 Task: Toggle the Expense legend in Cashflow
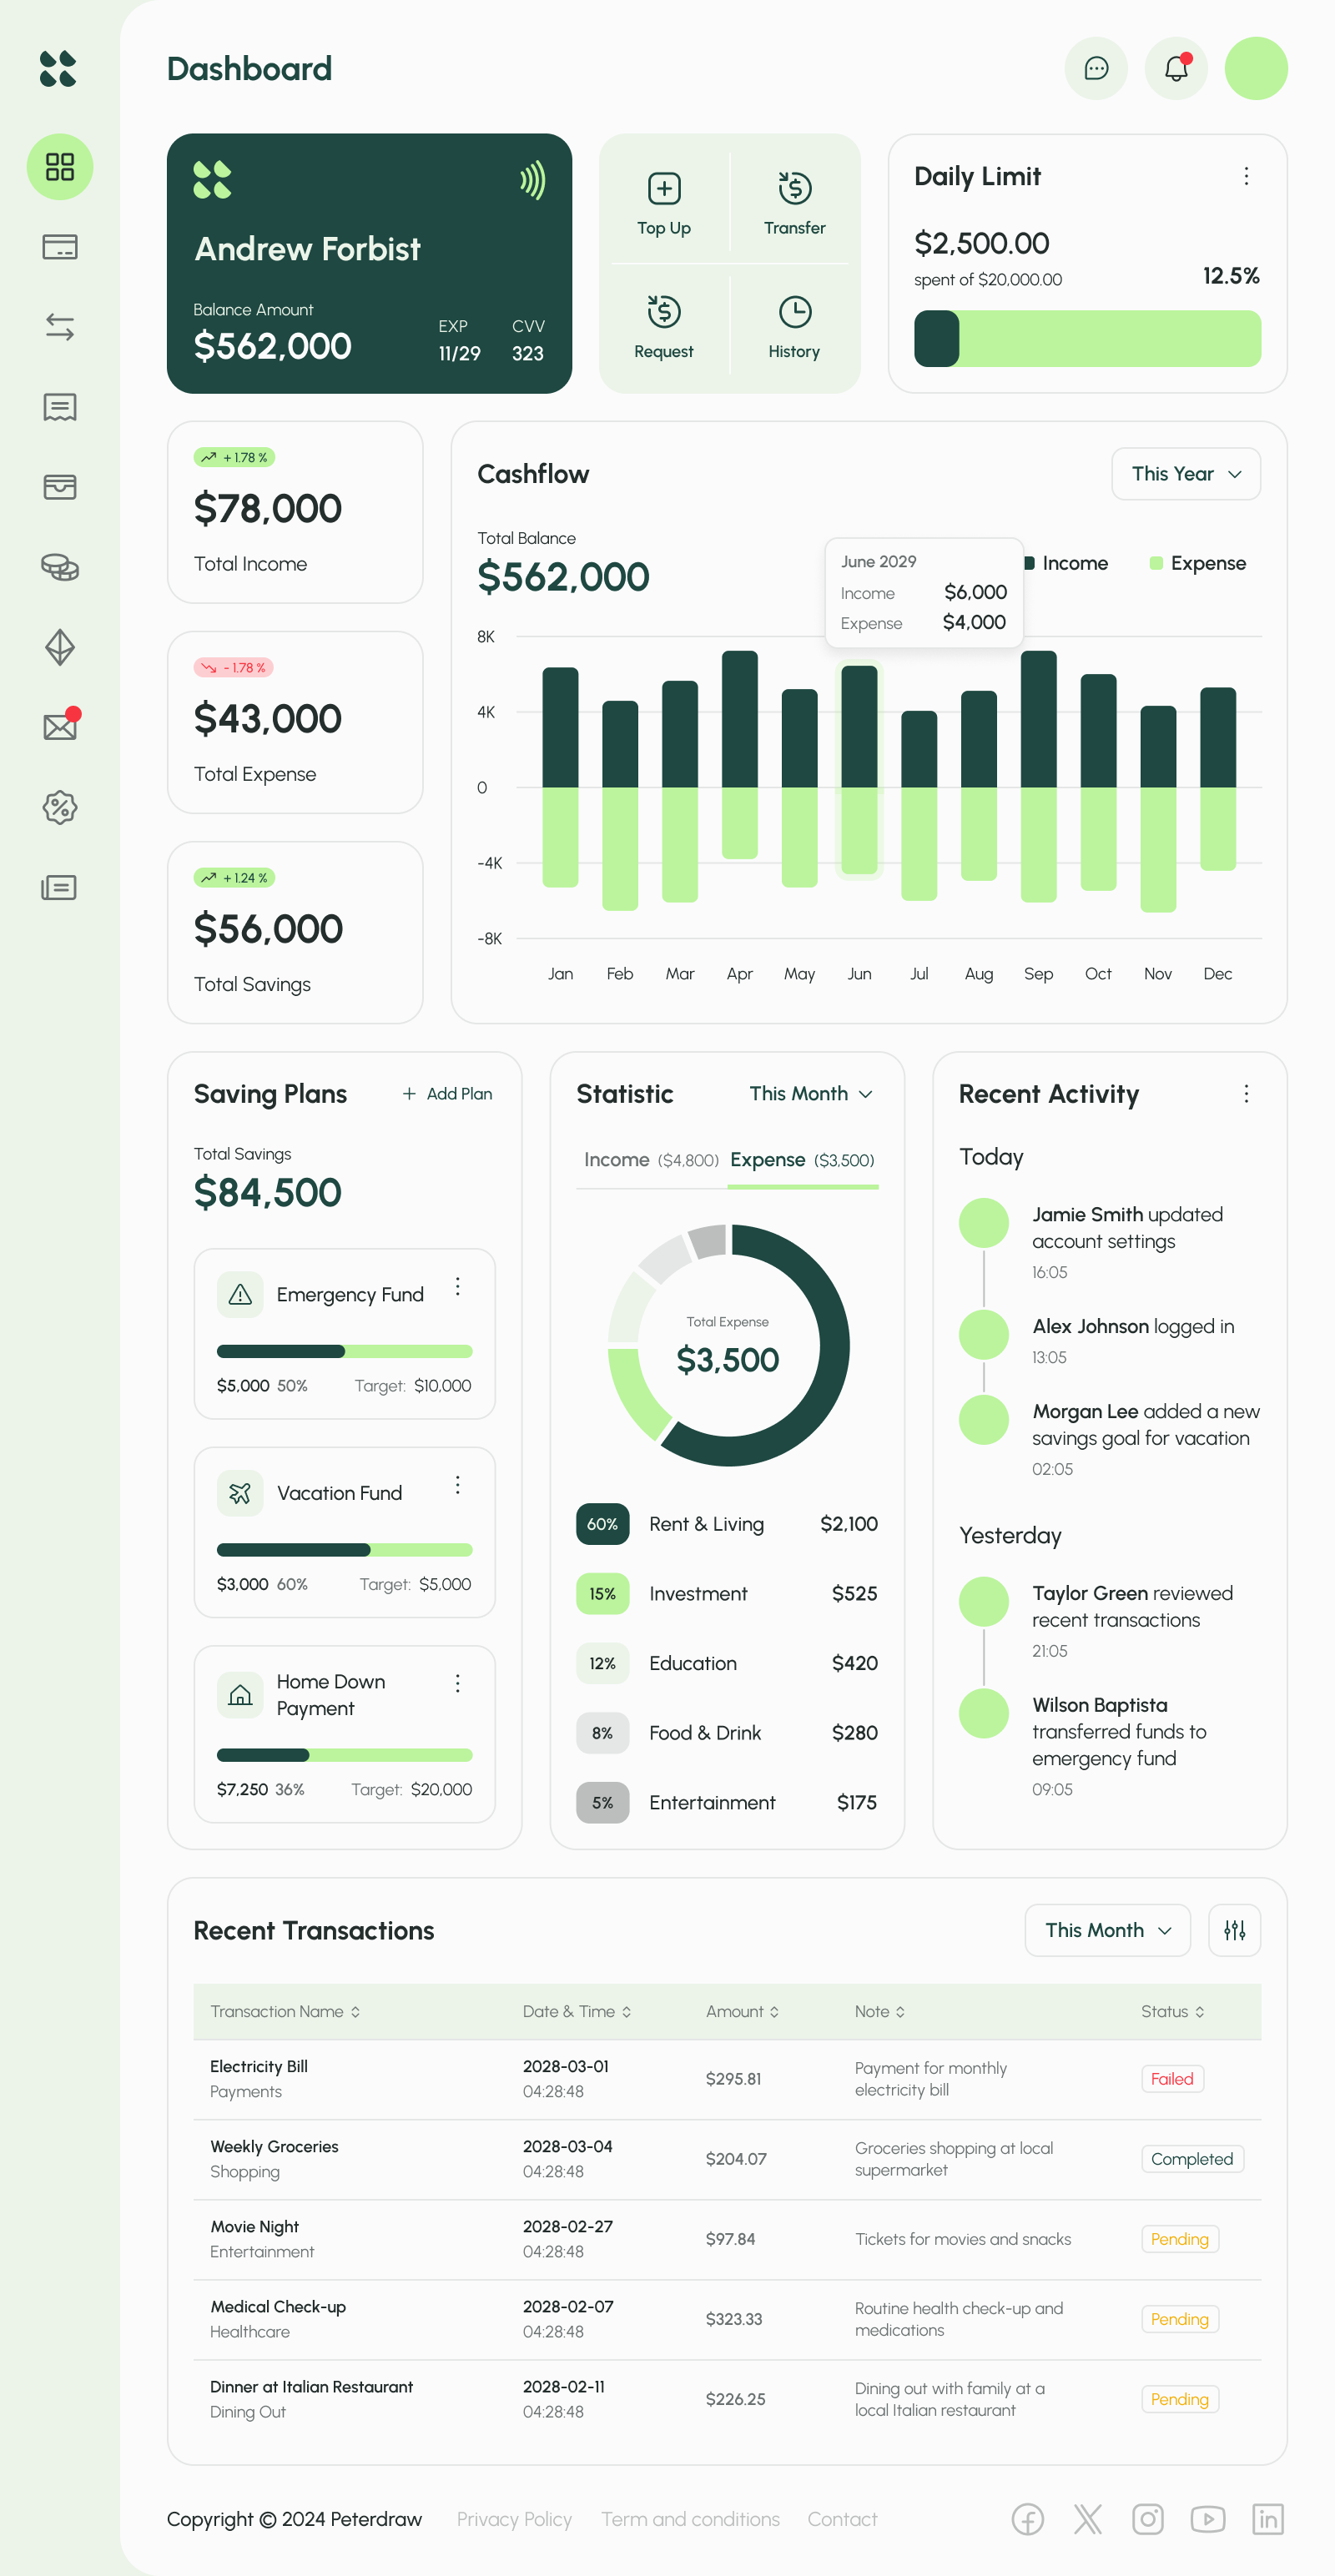point(1198,563)
